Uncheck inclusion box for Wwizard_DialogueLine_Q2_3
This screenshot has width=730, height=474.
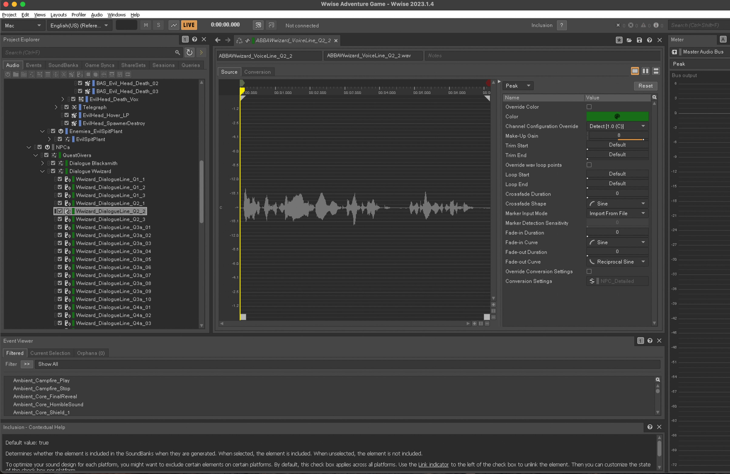(60, 219)
